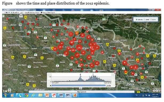Open Internet Explorer from the taskbar
164x102 pixels.
click(33, 95)
